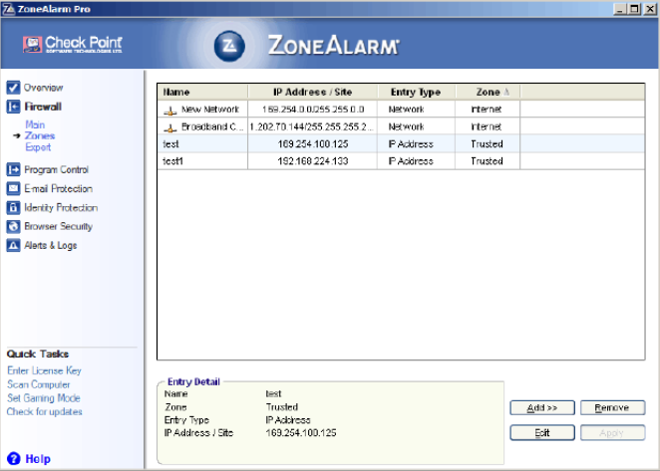Viewport: 660px width, 471px height.
Task: Open the Check for updates link
Action: click(44, 411)
